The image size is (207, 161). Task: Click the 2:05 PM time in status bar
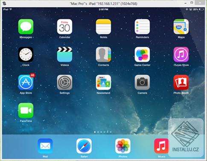pyautogui.click(x=103, y=9)
